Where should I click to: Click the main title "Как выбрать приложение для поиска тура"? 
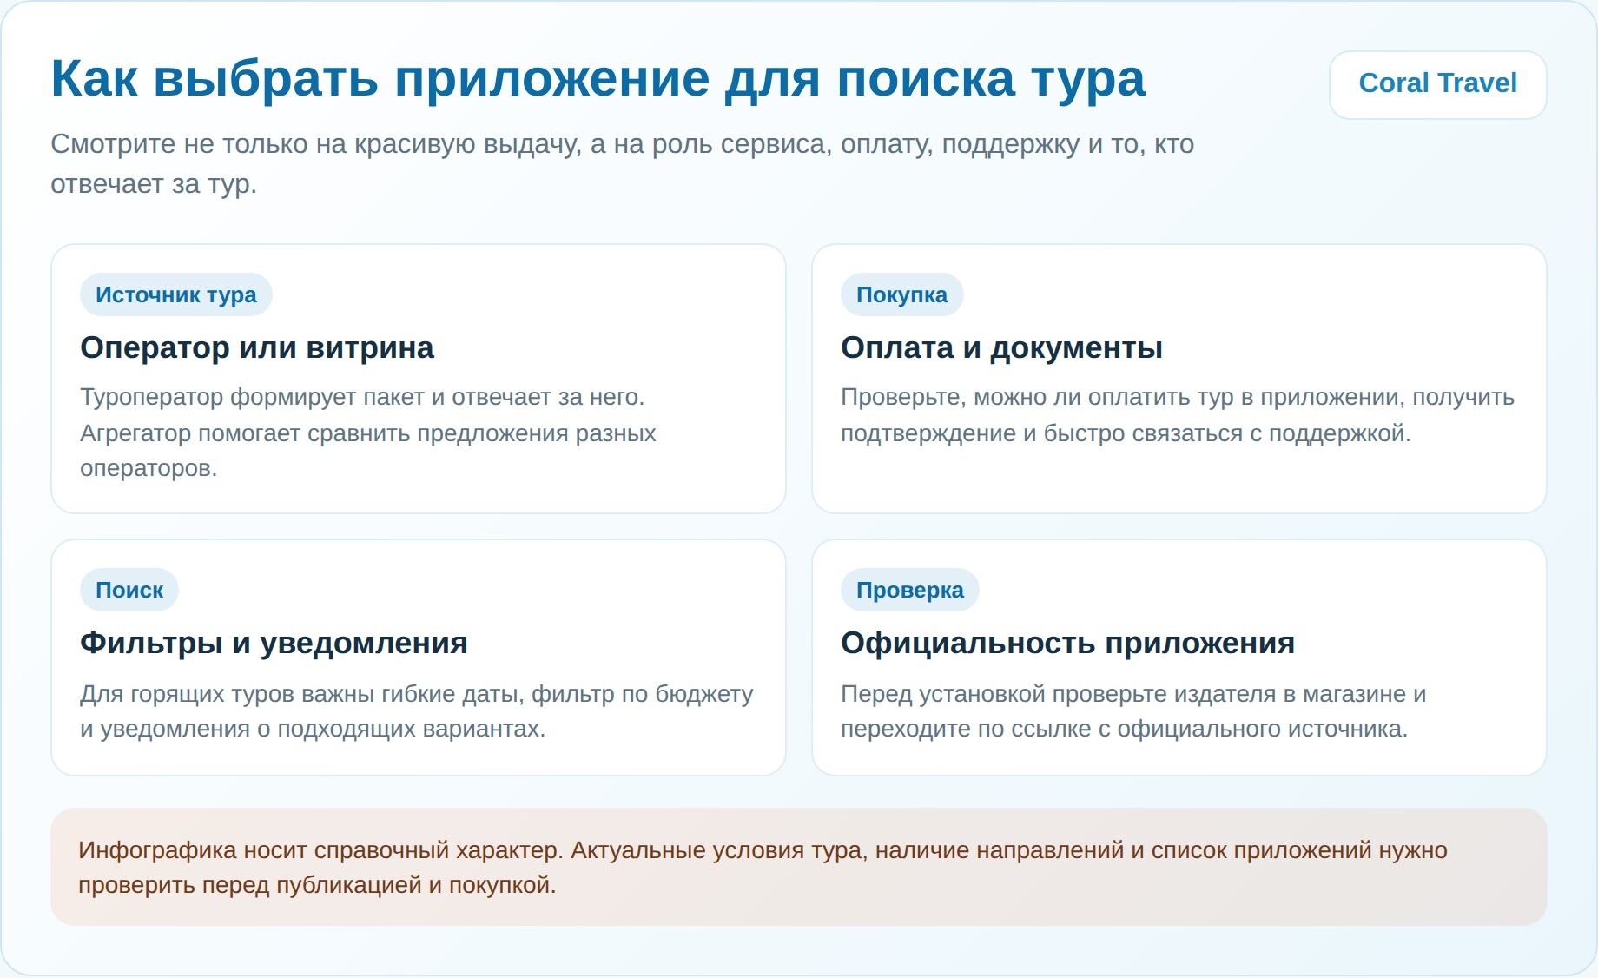tap(598, 78)
